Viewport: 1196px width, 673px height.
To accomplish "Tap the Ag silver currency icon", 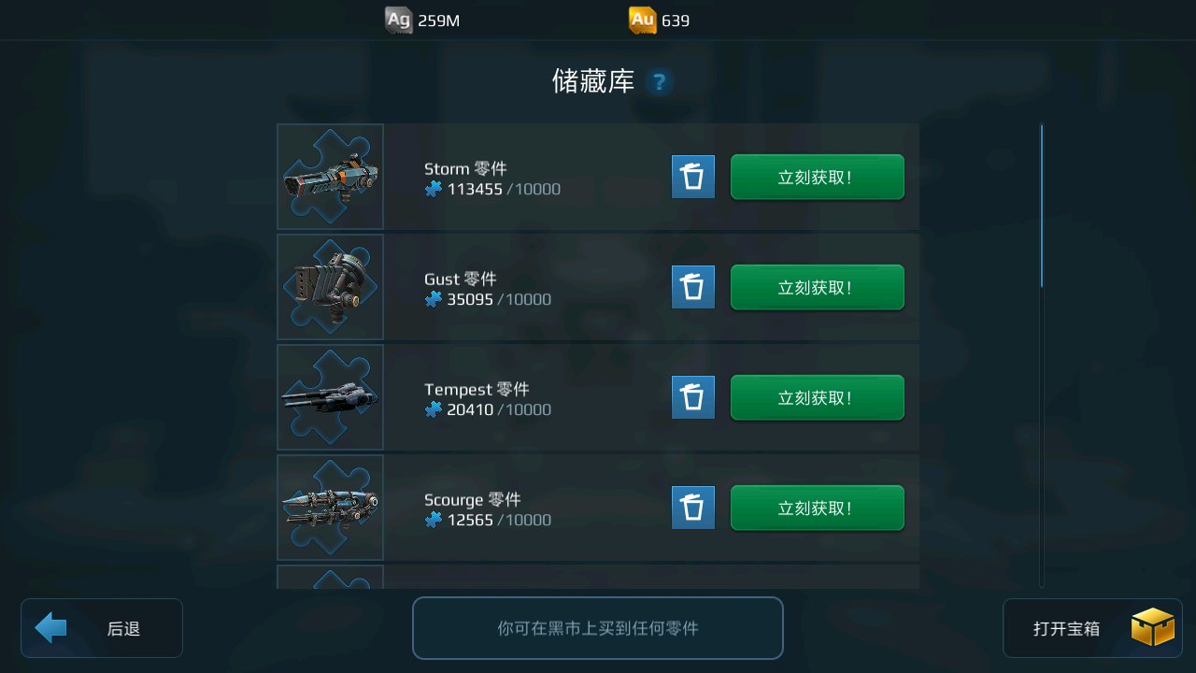I will click(398, 20).
